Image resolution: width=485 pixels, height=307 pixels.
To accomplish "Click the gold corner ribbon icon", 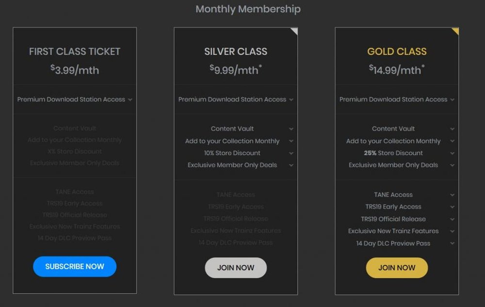I will click(x=456, y=30).
